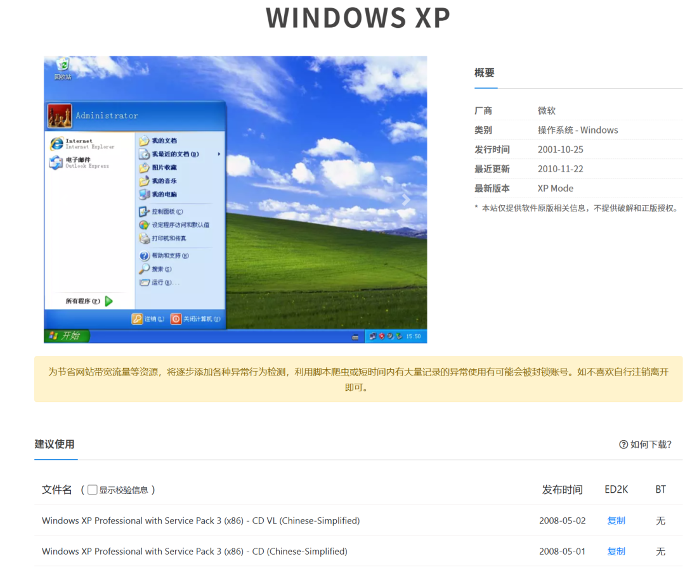This screenshot has width=685, height=568.
Task: Click the 控制面板 icon
Action: (144, 211)
